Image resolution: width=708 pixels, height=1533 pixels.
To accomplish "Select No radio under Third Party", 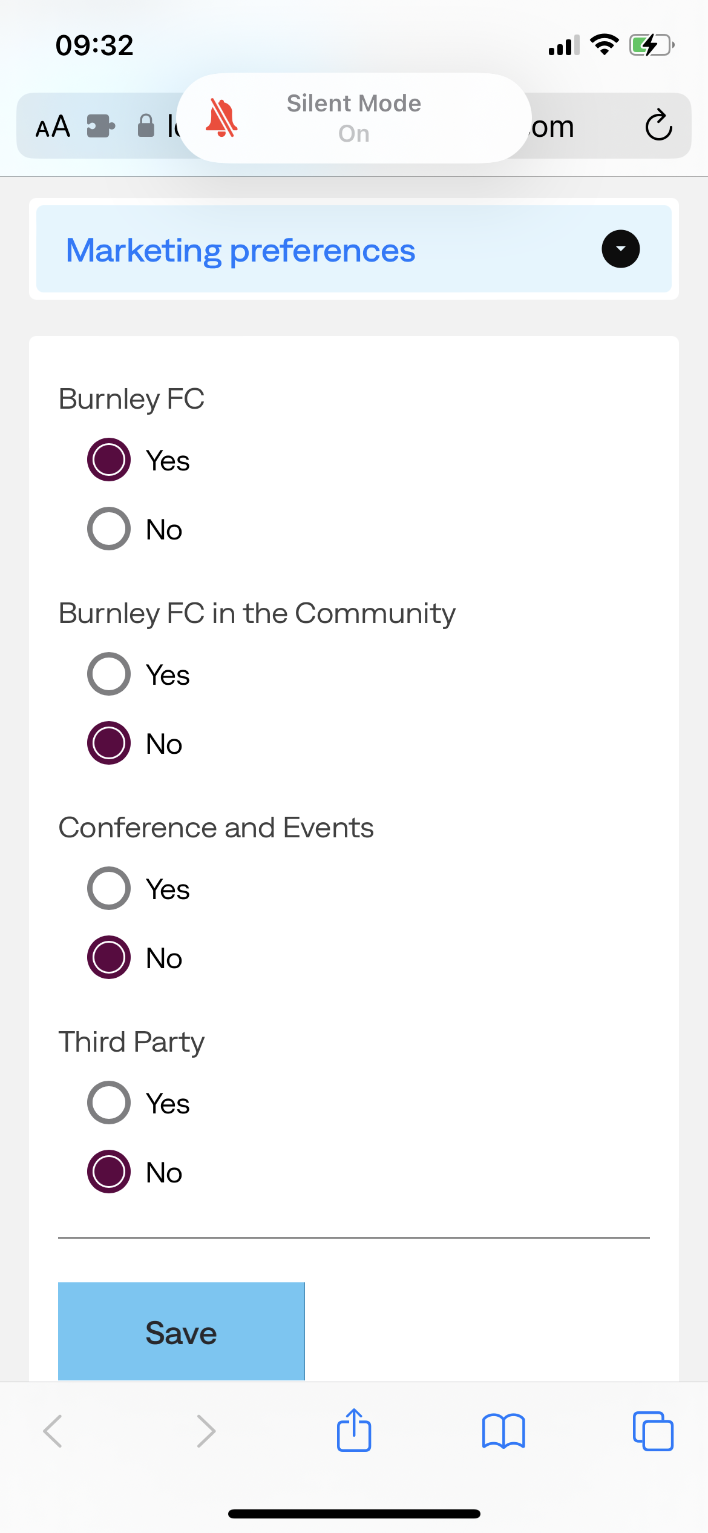I will (x=109, y=1172).
